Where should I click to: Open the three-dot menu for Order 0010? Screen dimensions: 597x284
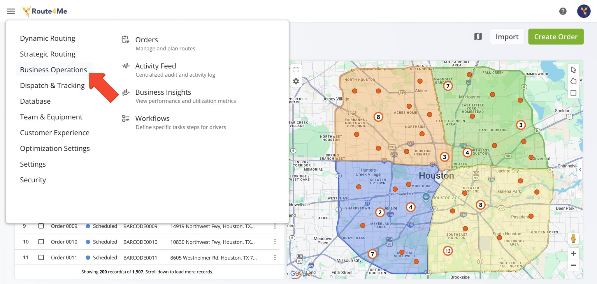(274, 242)
